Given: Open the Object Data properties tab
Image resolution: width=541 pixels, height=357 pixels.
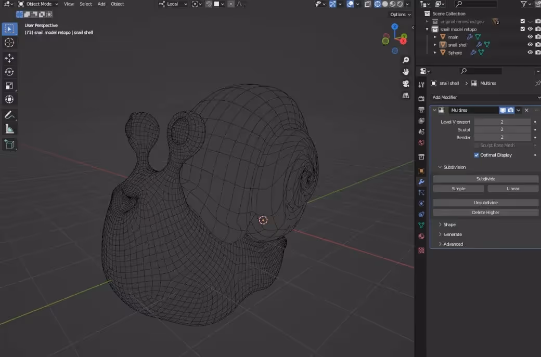Looking at the screenshot, I should pyautogui.click(x=421, y=226).
